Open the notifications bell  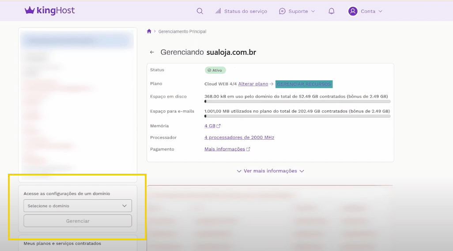tap(332, 11)
